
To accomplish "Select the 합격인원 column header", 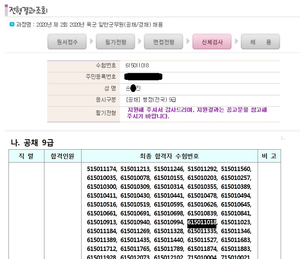I will tap(63, 156).
